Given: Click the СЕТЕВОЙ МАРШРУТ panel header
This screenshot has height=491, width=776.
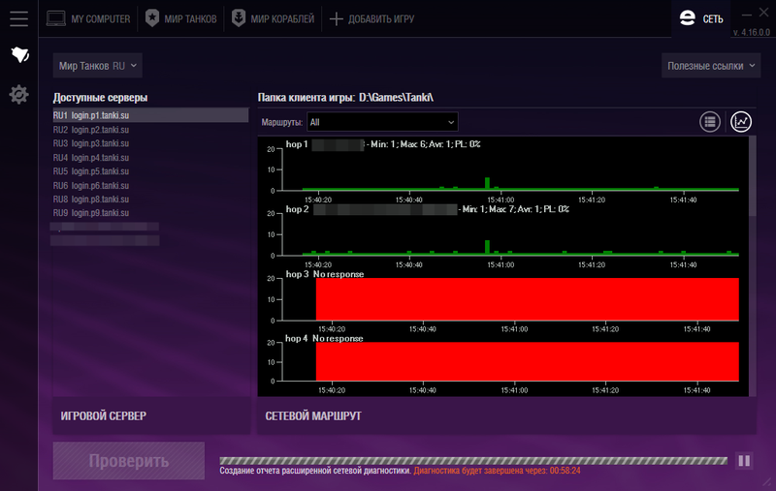Looking at the screenshot, I should pos(506,415).
